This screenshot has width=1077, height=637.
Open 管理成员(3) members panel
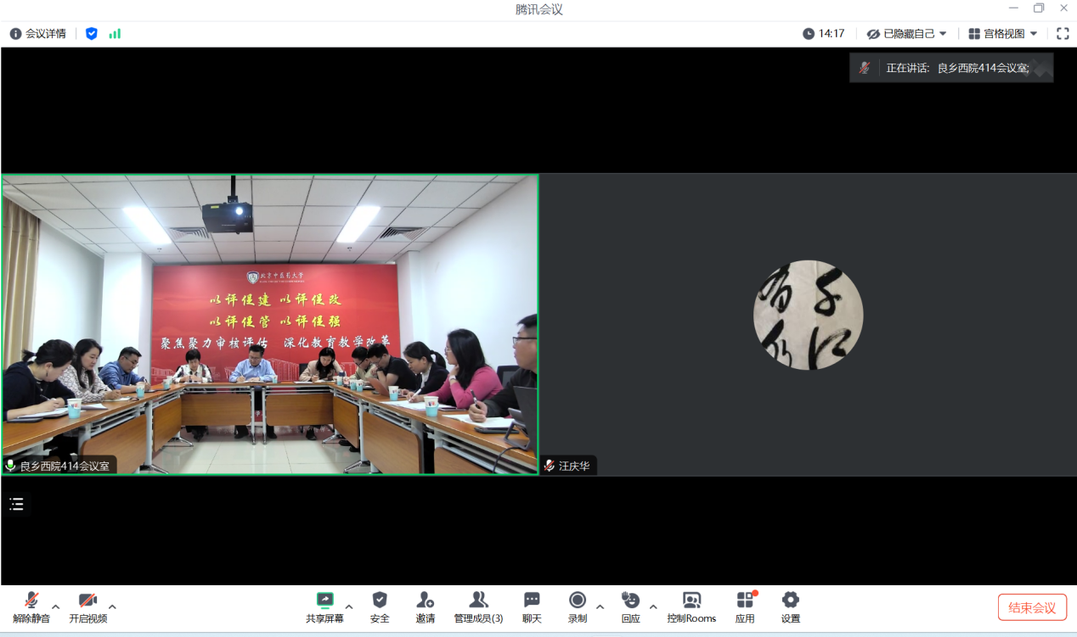point(478,601)
